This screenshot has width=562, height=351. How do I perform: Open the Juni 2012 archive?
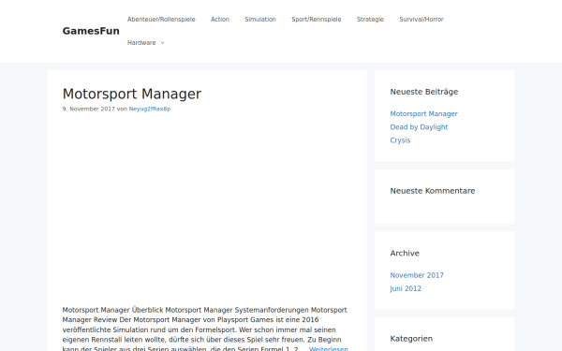pos(406,288)
